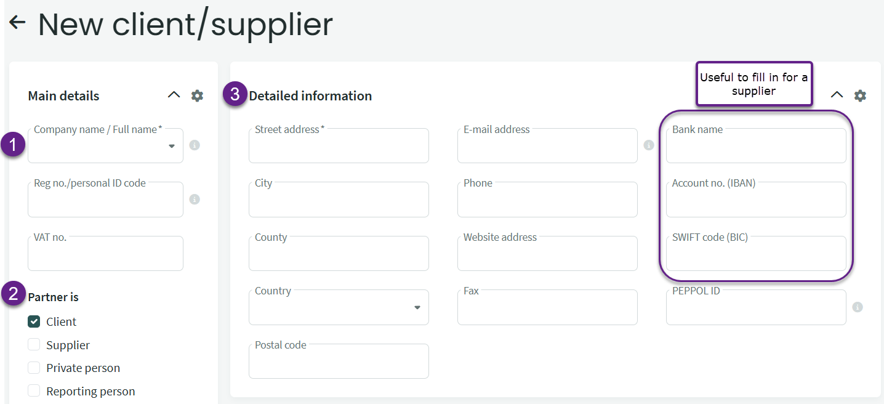Click info icon next to Reg no. field
884x404 pixels.
(195, 200)
